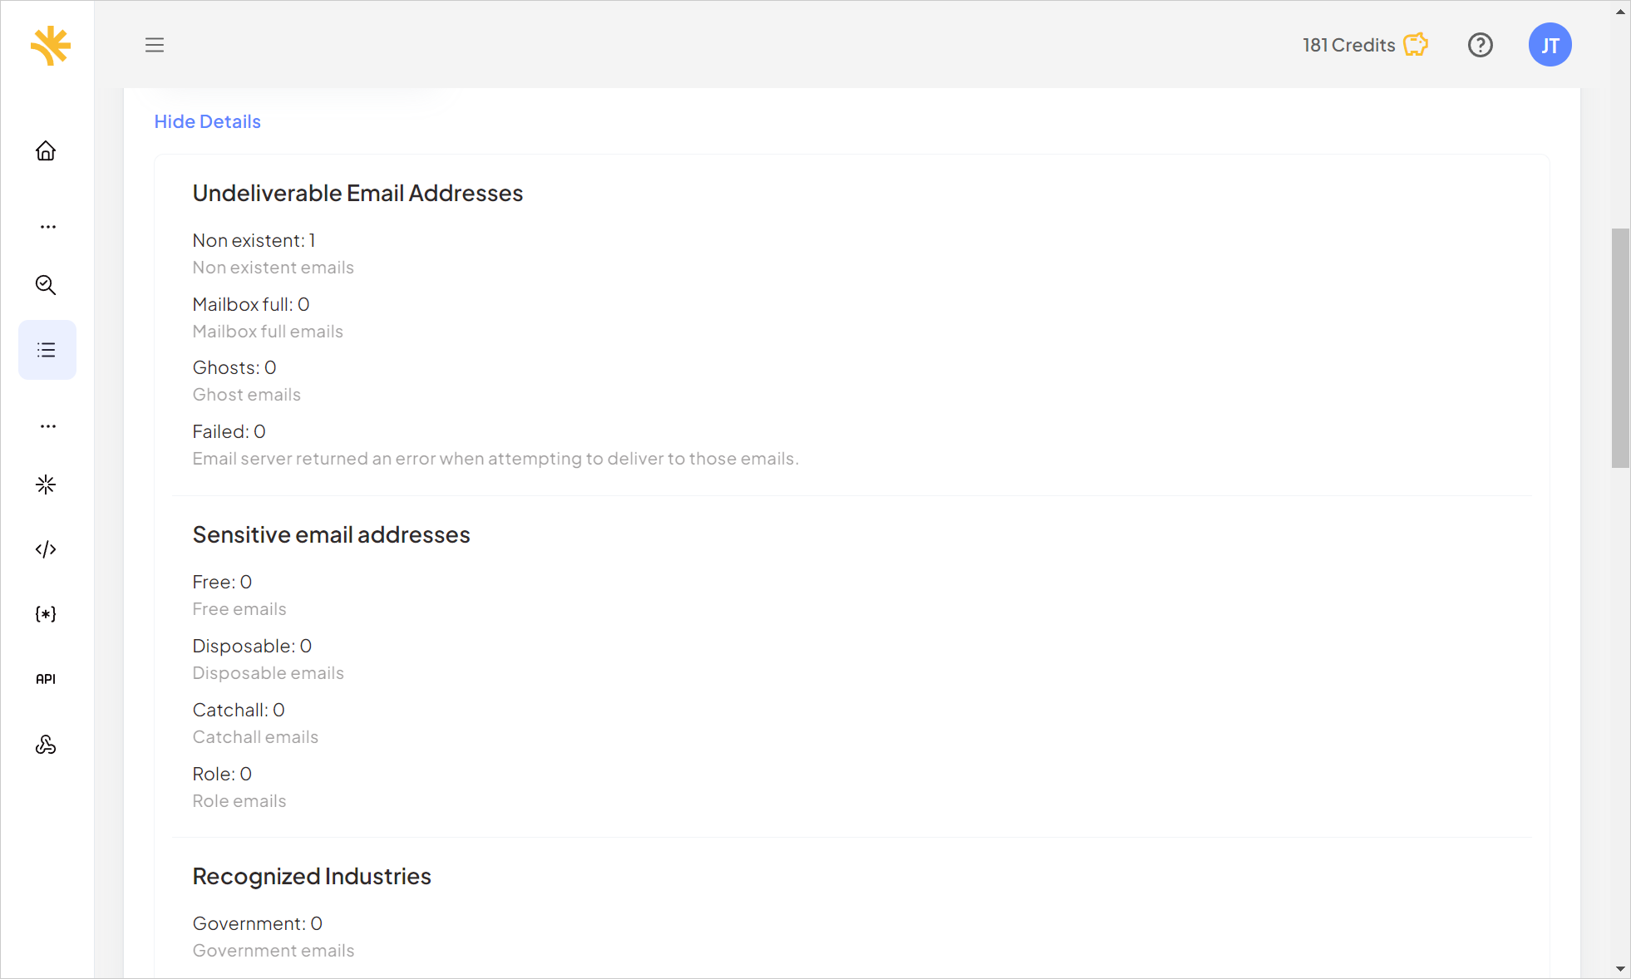
Task: Click the asterisk/spark icon in sidebar
Action: (x=47, y=485)
